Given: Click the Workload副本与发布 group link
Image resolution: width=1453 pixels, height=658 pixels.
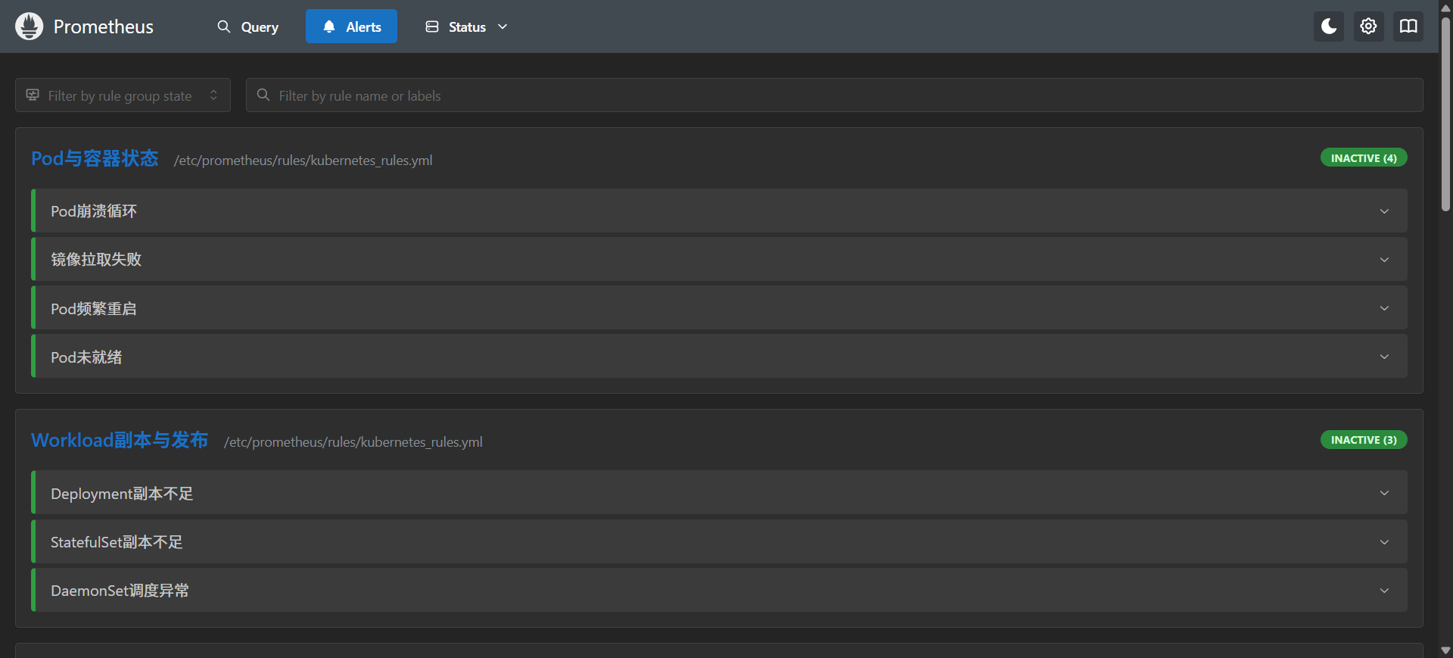Looking at the screenshot, I should [x=120, y=440].
